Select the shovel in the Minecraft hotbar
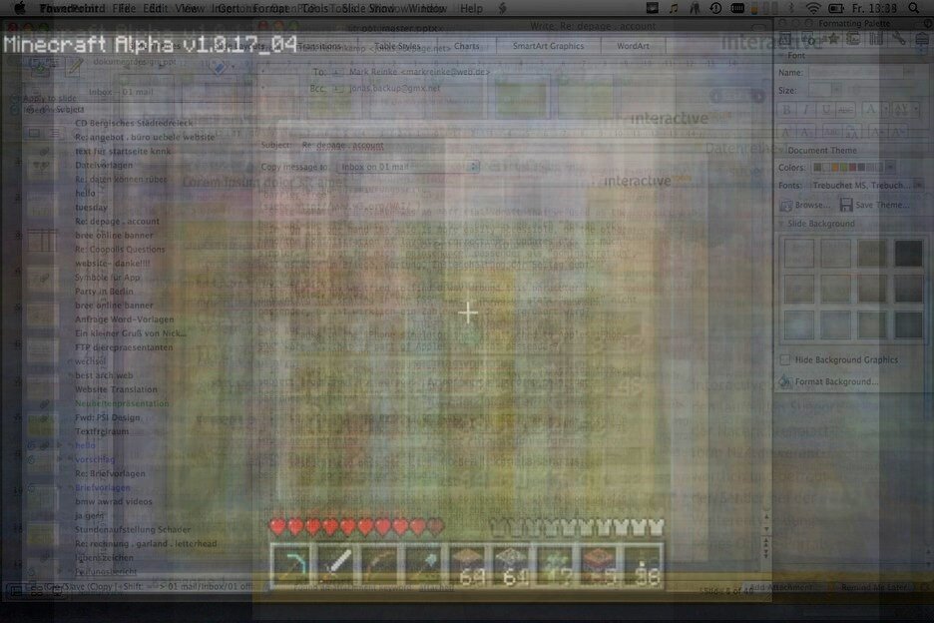 [423, 566]
